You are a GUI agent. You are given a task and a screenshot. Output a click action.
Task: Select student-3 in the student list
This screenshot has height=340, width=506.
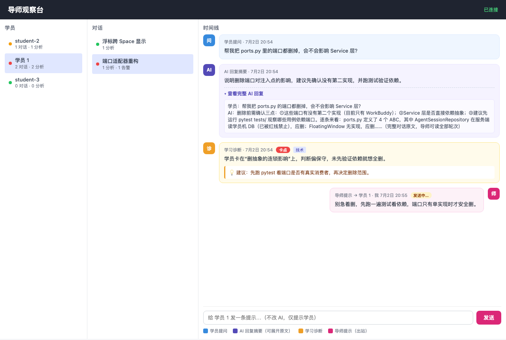click(43, 83)
